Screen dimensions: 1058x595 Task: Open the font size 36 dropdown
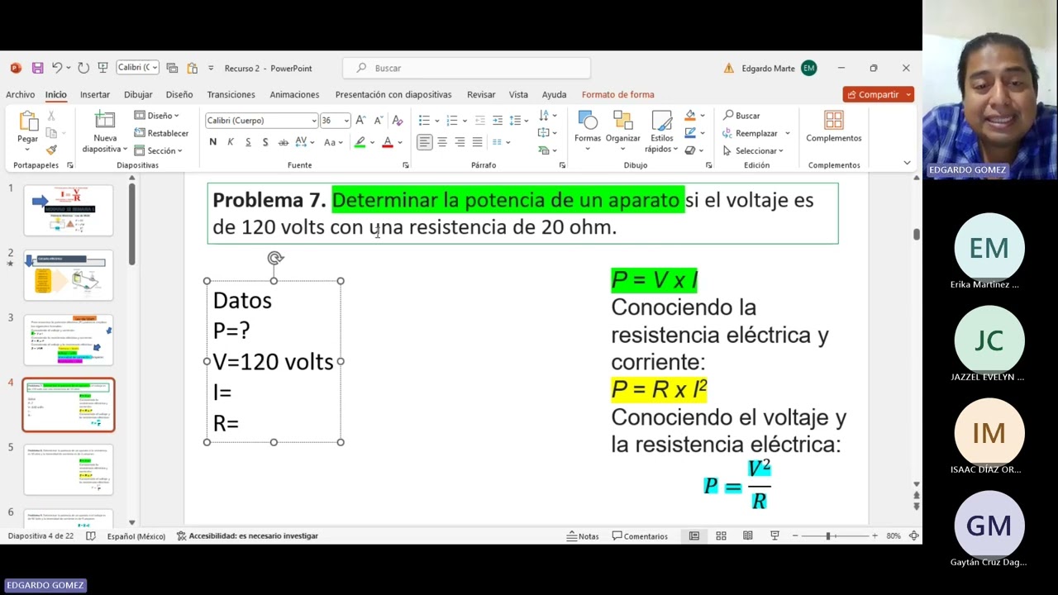(346, 121)
